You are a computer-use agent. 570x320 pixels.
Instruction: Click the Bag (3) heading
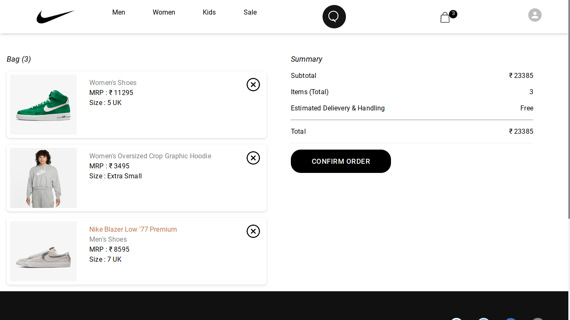19,59
